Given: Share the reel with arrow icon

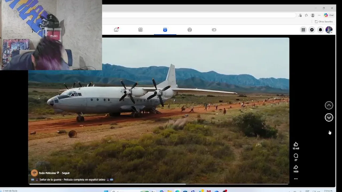Looking at the screenshot, I should pos(296,167).
